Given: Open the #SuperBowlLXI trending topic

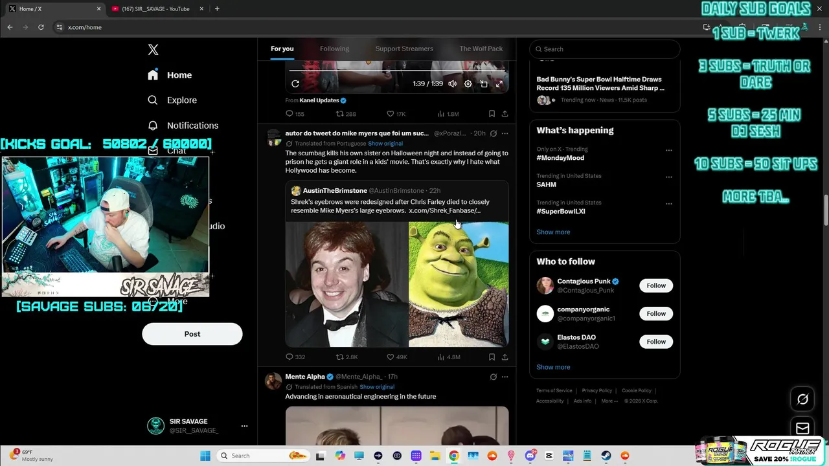Looking at the screenshot, I should click(x=560, y=212).
